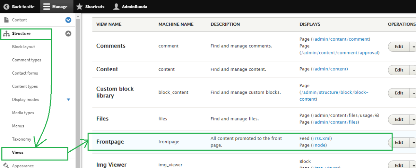The width and height of the screenshot is (416, 168).
Task: Open Edit dropdown arrow for Comments view
Action: coord(413,47)
